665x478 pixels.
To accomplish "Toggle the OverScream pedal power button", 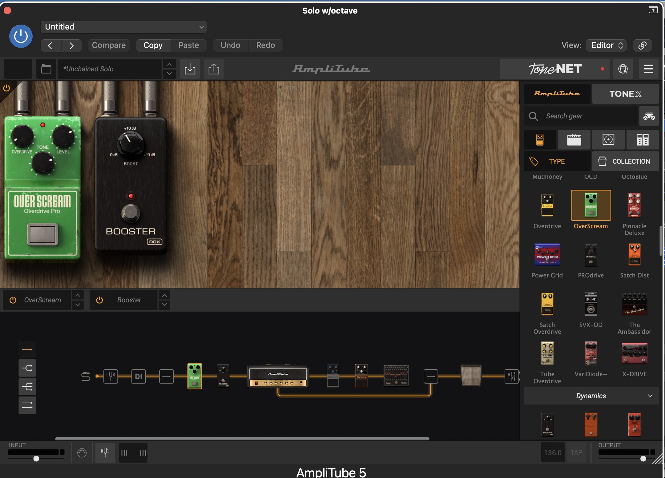I will 13,300.
